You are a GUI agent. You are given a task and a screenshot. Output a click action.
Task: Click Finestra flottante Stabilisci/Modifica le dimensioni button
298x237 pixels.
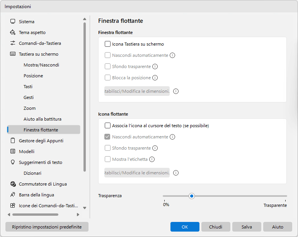[137, 91]
